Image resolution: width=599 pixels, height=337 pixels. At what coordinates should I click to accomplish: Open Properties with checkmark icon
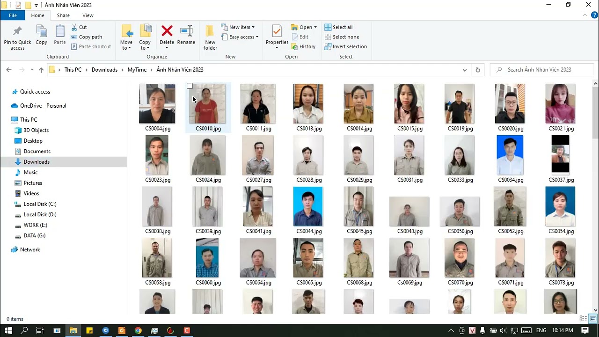click(x=277, y=31)
